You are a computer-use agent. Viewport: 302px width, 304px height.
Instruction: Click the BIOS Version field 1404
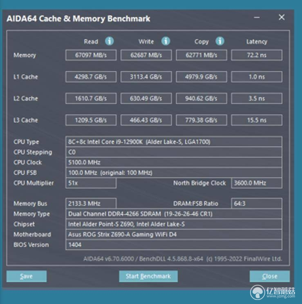(x=174, y=244)
